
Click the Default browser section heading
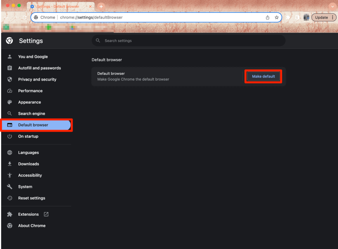tap(107, 60)
